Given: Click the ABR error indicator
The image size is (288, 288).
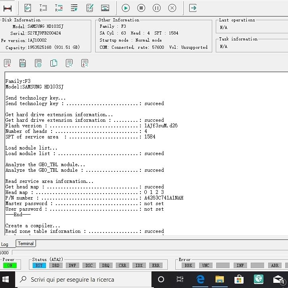Looking at the screenshot, I should [x=275, y=265].
